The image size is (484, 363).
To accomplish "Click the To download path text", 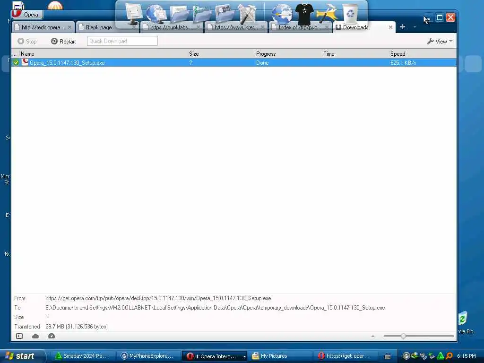I will [215, 308].
